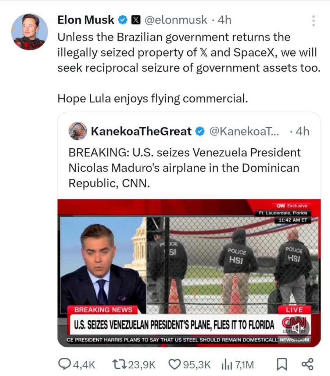Open replies via the comment bubble icon
The image size is (330, 376).
[x=66, y=364]
